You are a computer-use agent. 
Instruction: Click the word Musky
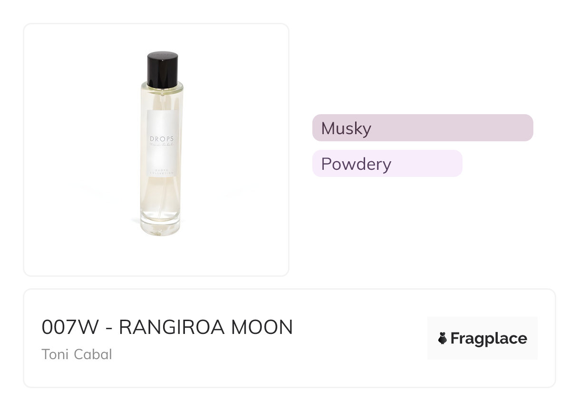click(x=346, y=128)
